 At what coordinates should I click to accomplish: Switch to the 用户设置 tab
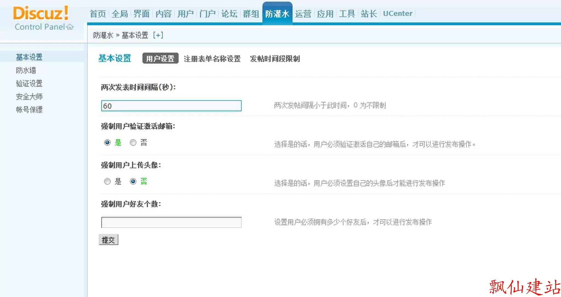click(160, 58)
